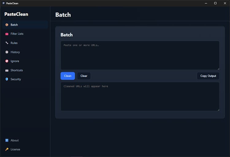Open History using the clock icon
Viewport: 230px width, 157px height.
coord(7,52)
